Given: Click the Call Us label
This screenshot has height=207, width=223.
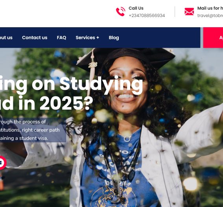Looking at the screenshot, I should click(x=136, y=8).
